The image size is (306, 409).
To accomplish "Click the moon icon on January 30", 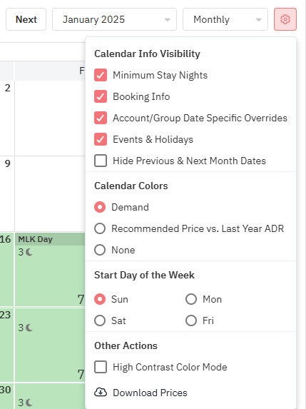I will [29, 403].
